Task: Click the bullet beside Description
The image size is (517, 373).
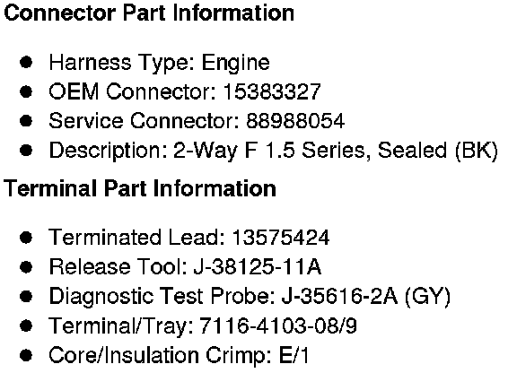Action: pyautogui.click(x=26, y=151)
